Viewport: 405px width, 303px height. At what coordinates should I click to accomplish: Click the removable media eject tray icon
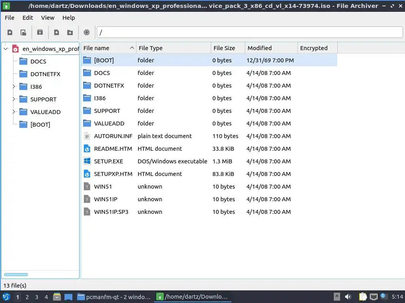[337, 297]
